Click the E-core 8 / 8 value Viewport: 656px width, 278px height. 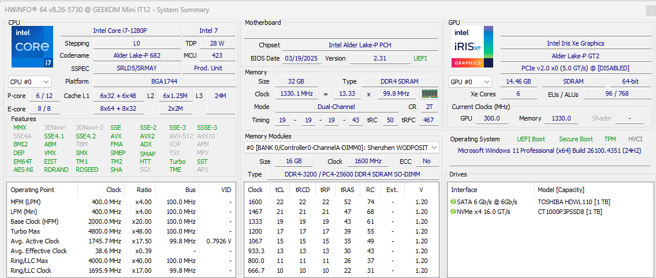pyautogui.click(x=44, y=108)
